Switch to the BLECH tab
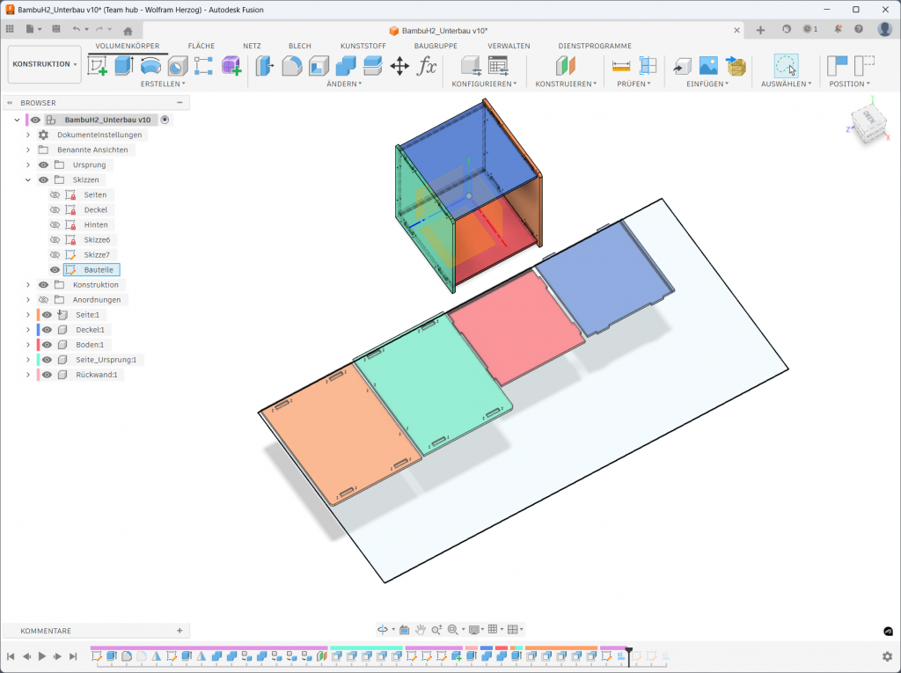 point(299,46)
